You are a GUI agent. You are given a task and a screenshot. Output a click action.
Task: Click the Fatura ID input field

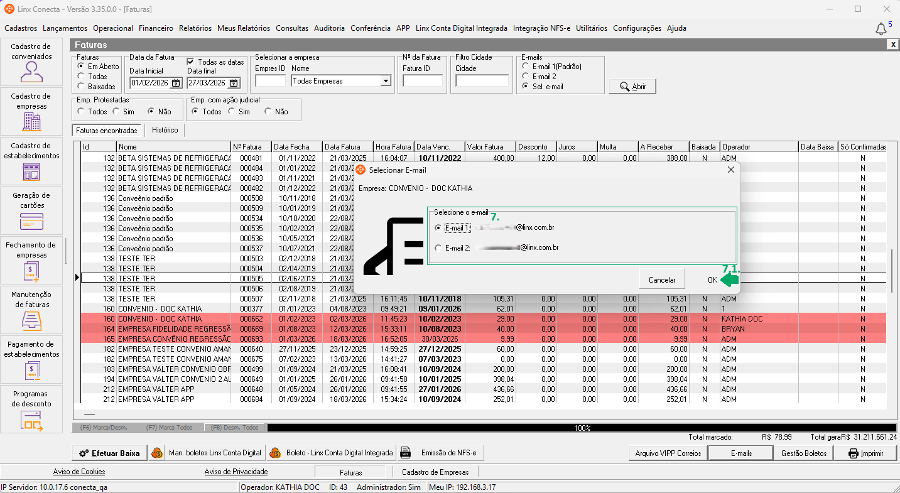click(422, 81)
